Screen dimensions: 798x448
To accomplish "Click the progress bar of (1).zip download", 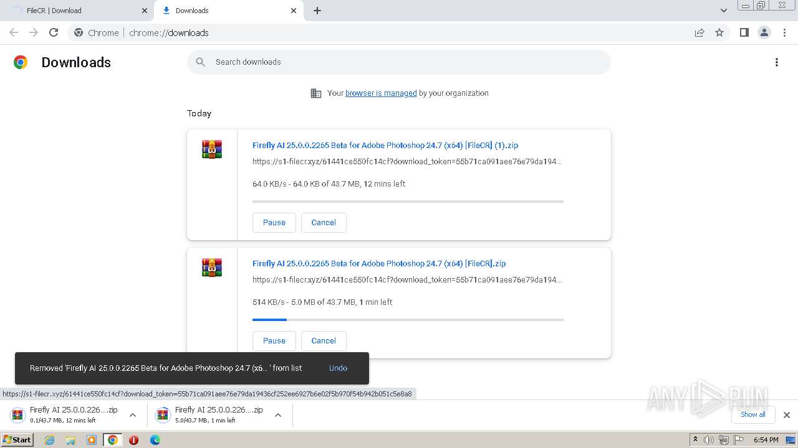I will pyautogui.click(x=408, y=202).
